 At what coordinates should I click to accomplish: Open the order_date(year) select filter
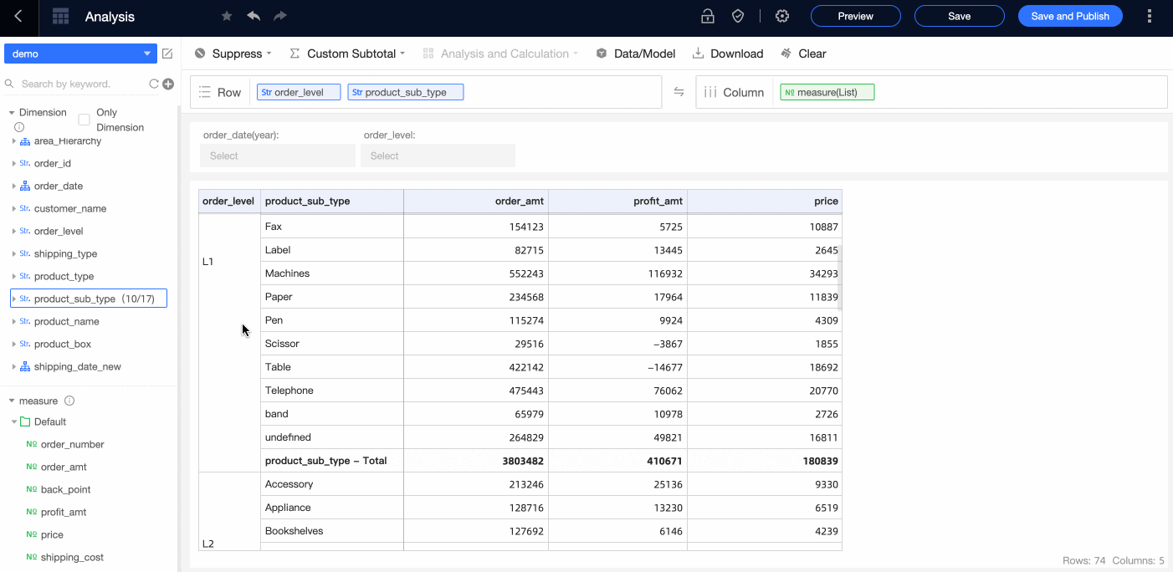[277, 156]
